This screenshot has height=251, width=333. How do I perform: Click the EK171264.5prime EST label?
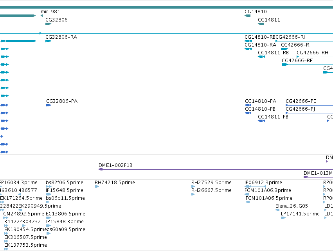(x=21, y=198)
